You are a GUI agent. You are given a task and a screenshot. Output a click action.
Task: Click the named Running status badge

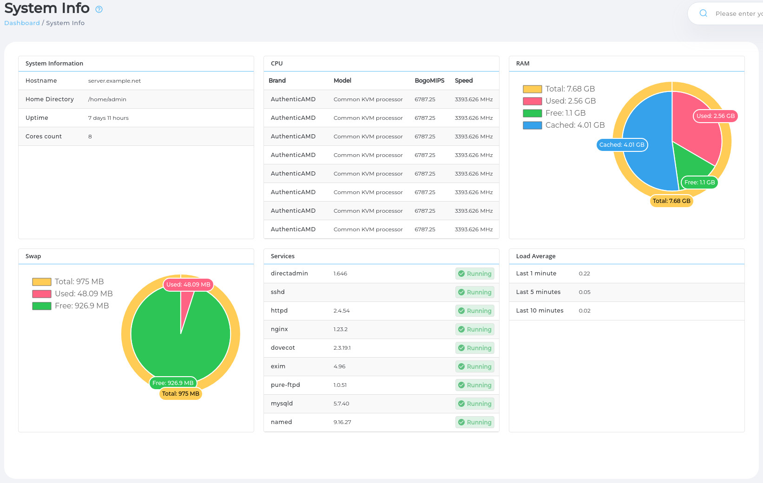[x=474, y=422]
